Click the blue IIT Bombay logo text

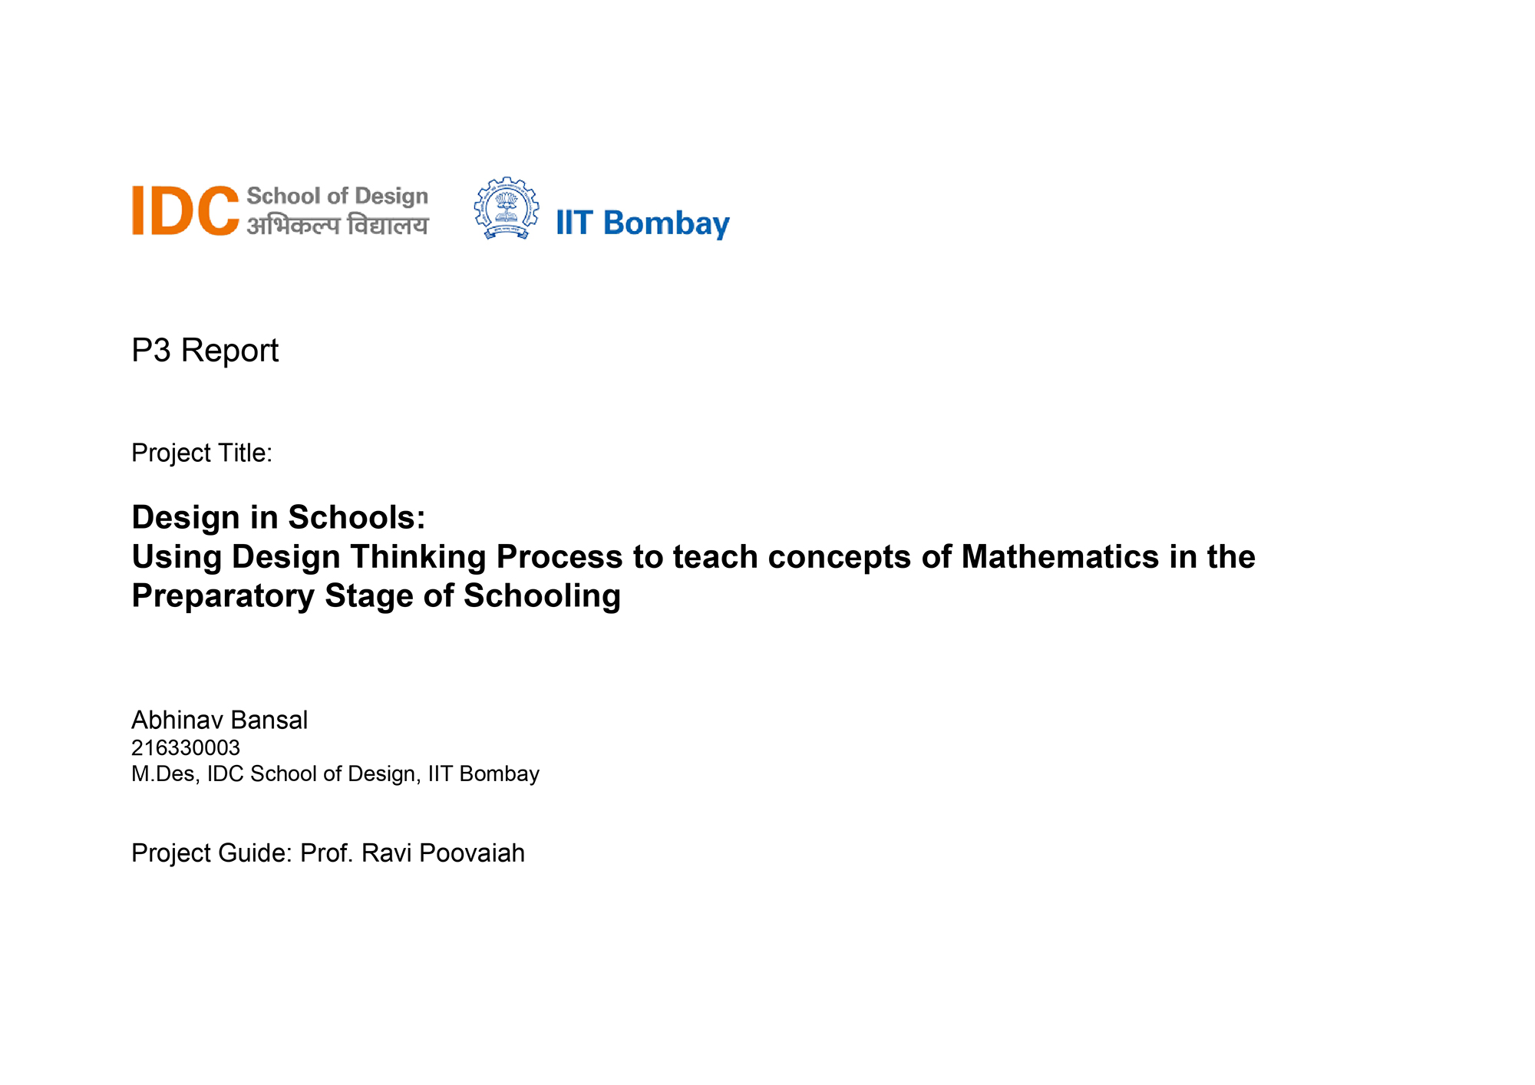click(x=642, y=223)
